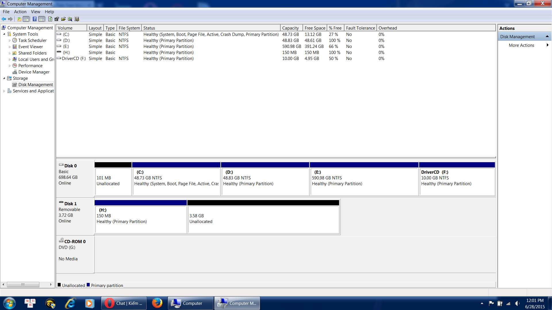Screen dimensions: 552x310
Task: Select Device Manager in the tree
Action: [x=34, y=72]
